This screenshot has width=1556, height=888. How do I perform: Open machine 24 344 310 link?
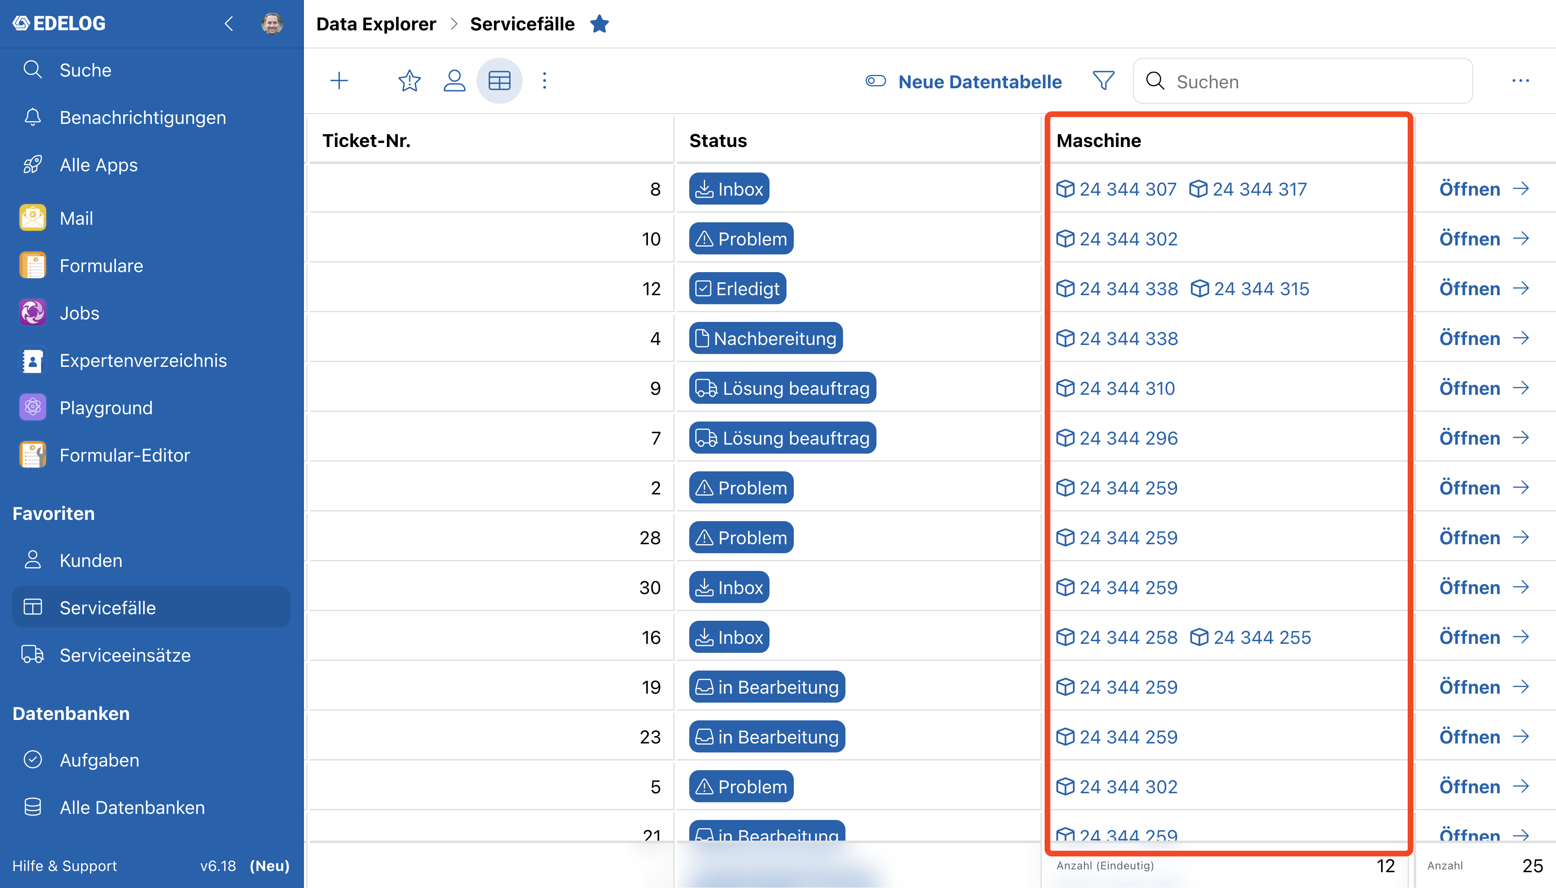point(1116,388)
